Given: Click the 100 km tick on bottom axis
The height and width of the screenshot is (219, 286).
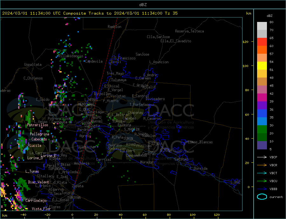Looking at the screenshot, I should 193,215.
